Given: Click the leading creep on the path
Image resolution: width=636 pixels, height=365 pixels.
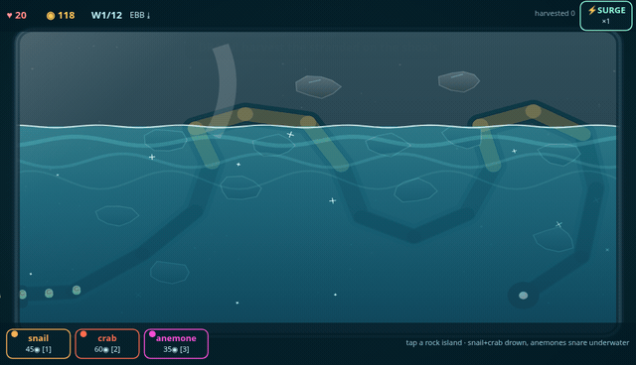Looking at the screenshot, I should click(x=77, y=290).
